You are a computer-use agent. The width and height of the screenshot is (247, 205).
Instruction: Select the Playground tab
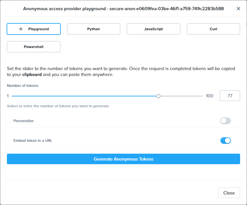pyautogui.click(x=38, y=29)
